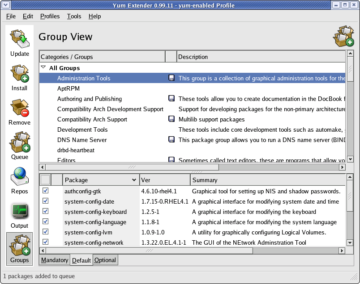Open the Tools menu

pos(74,16)
